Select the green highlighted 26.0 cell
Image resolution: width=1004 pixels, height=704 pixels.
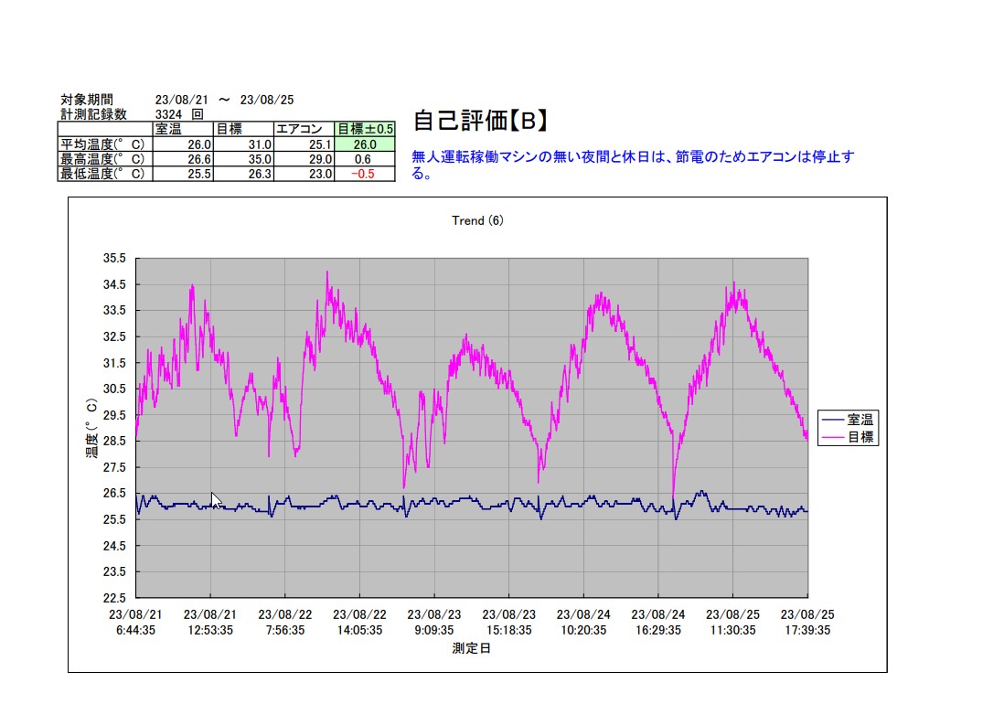(x=366, y=144)
